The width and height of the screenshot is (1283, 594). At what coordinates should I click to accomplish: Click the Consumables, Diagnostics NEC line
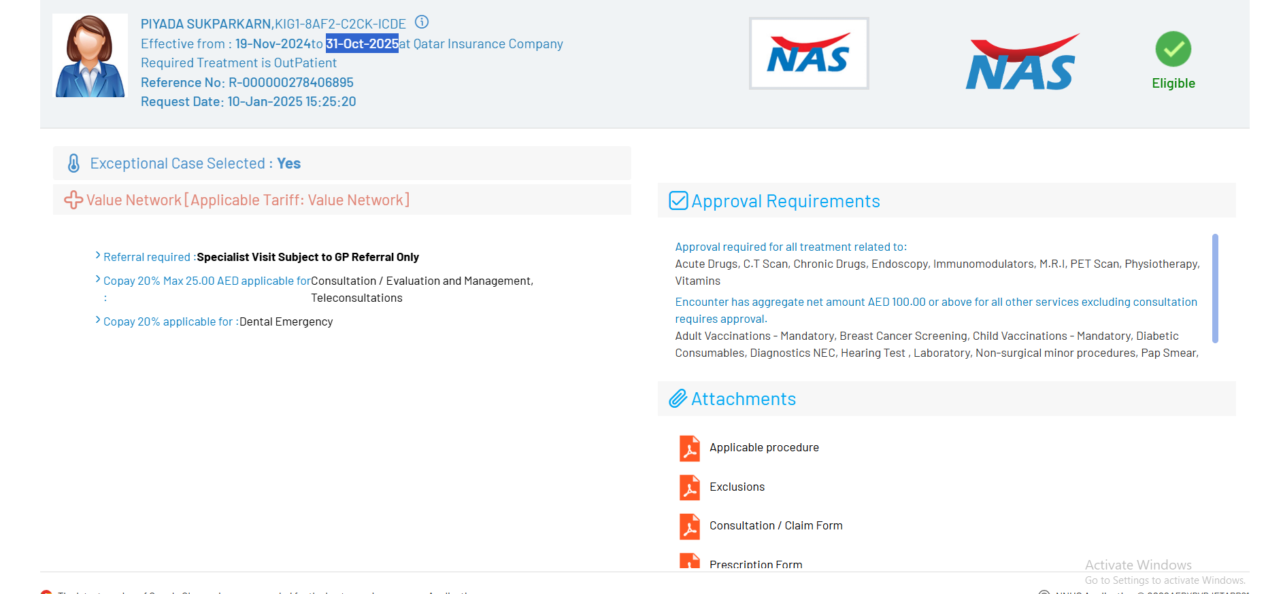tap(937, 353)
